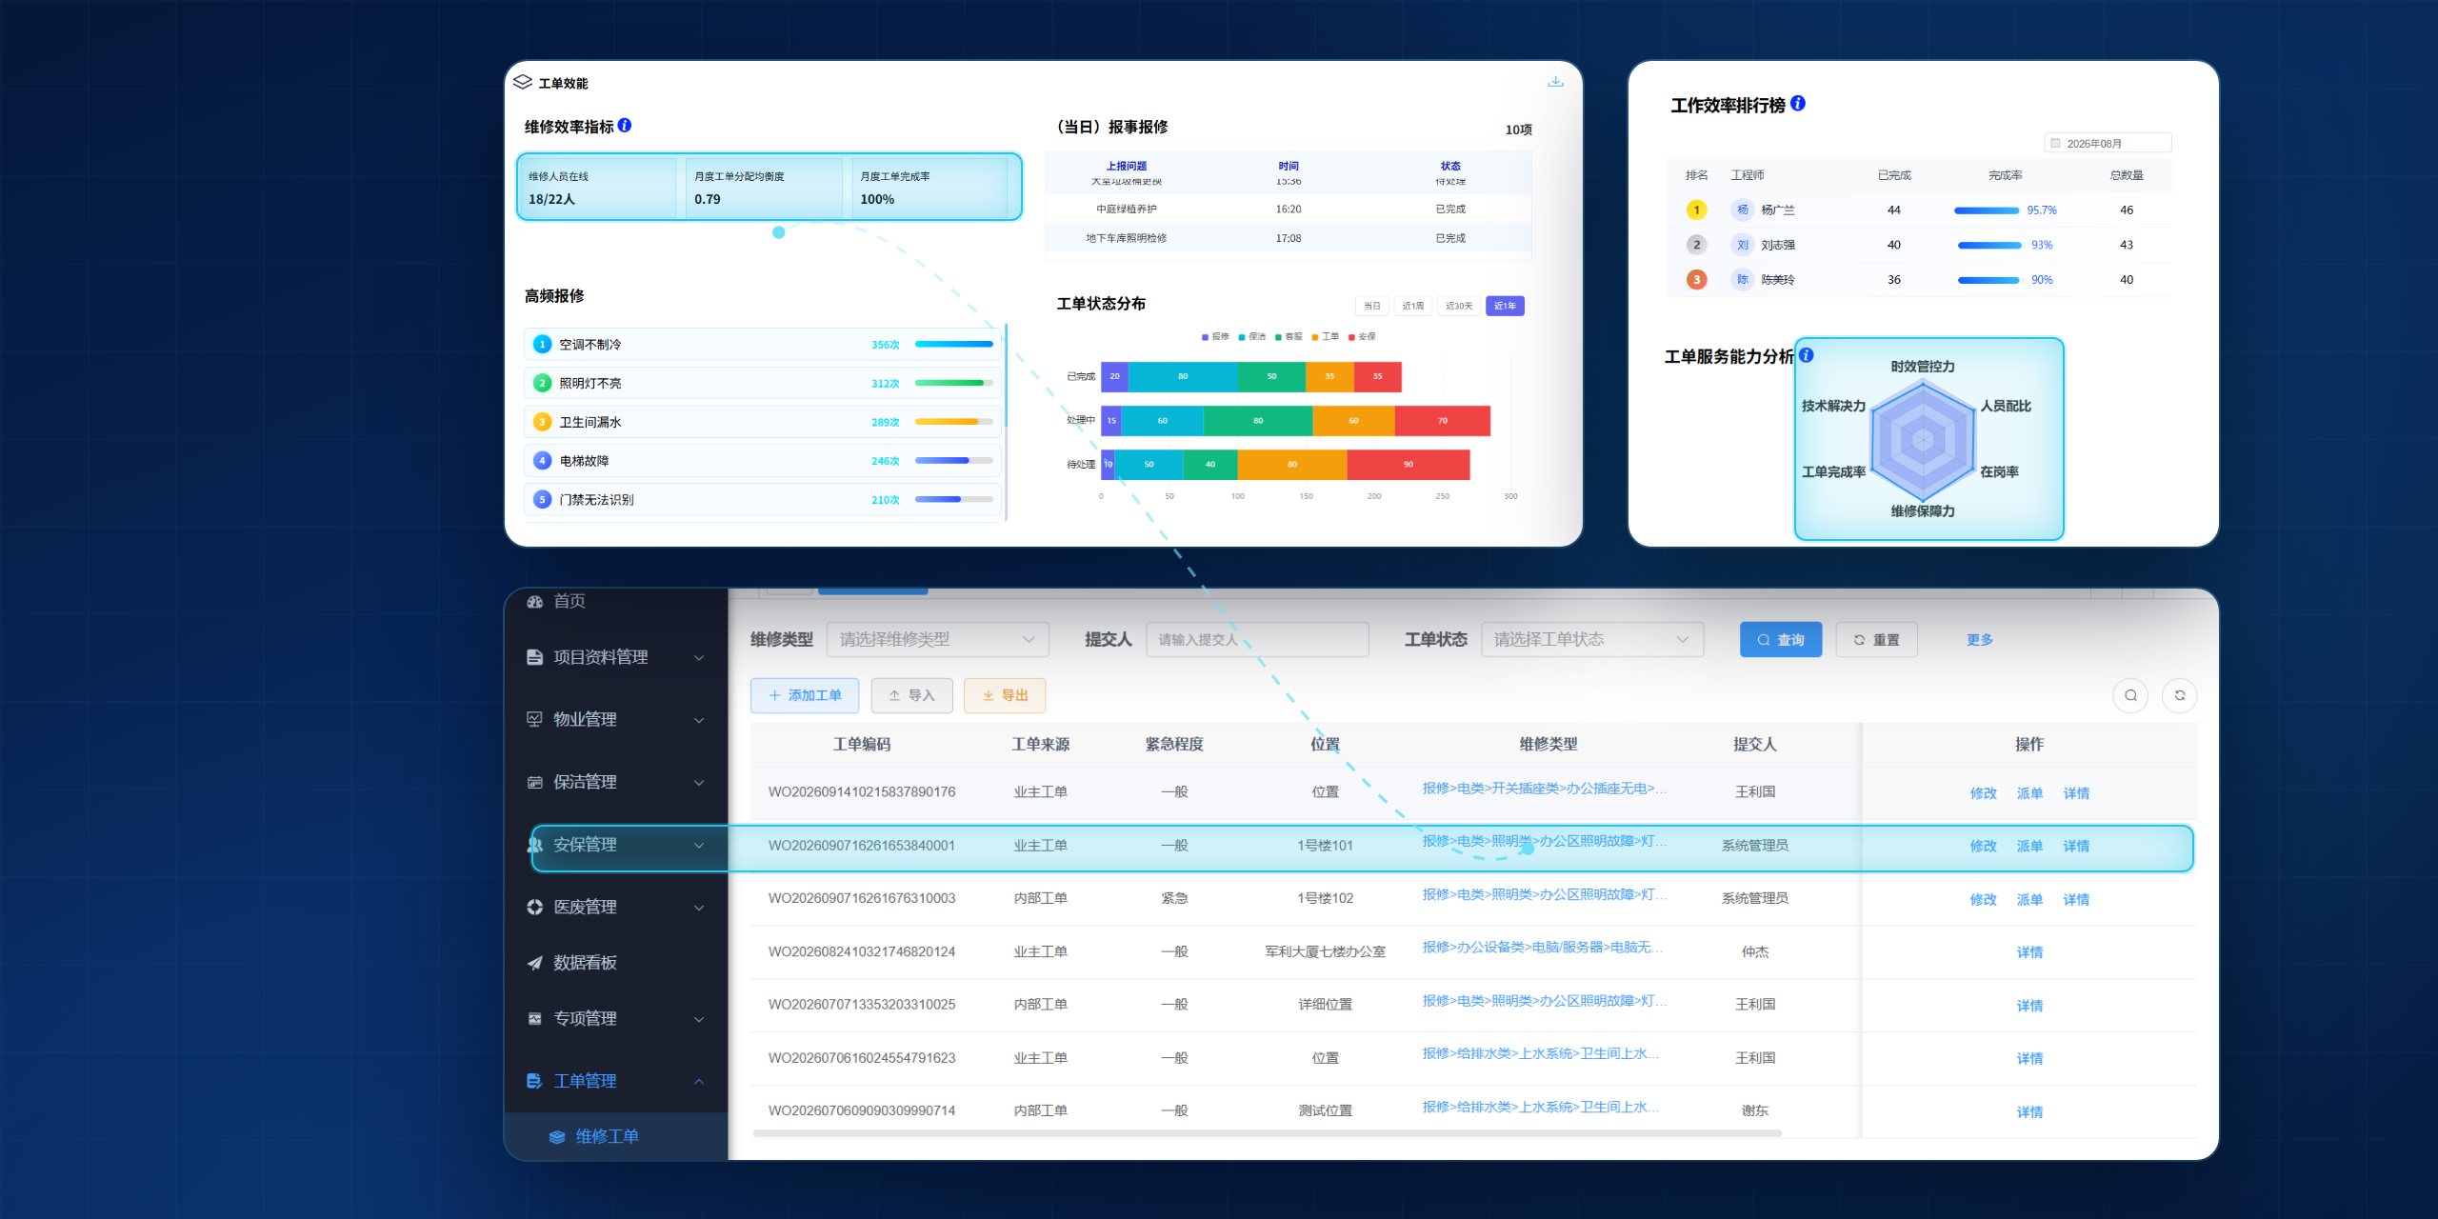Image resolution: width=2438 pixels, height=1219 pixels.
Task: Click the 查询 search button
Action: (x=1781, y=639)
